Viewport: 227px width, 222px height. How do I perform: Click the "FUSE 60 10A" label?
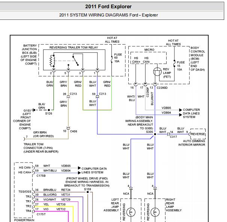[118, 58]
